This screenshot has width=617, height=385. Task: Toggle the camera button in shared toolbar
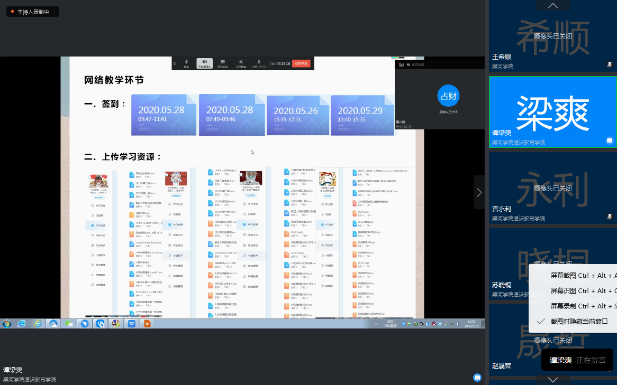pos(204,63)
